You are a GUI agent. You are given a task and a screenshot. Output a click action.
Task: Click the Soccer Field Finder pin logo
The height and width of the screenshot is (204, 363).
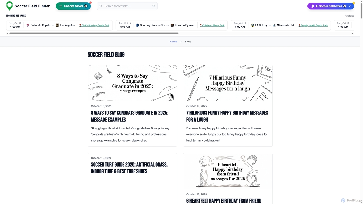9,6
